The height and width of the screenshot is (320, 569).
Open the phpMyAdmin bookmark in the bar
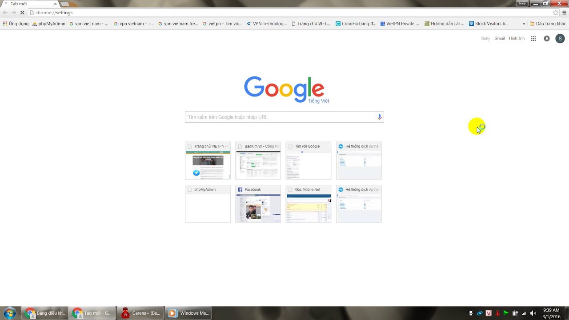pos(49,24)
